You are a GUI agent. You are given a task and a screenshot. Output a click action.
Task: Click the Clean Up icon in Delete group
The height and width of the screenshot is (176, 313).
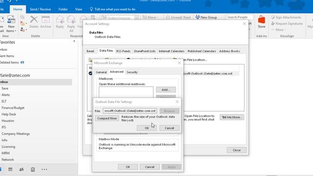[x=22, y=23]
